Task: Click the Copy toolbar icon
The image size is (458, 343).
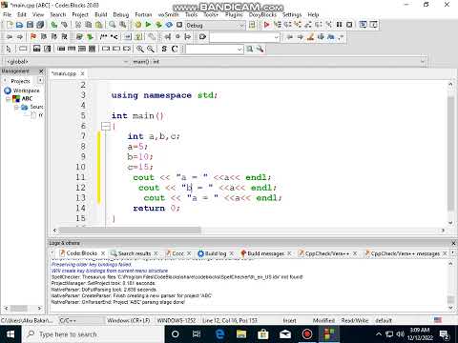Action: pos(89,25)
